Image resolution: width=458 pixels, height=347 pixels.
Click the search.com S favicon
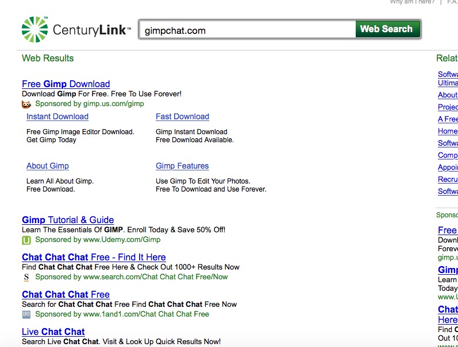coord(26,277)
